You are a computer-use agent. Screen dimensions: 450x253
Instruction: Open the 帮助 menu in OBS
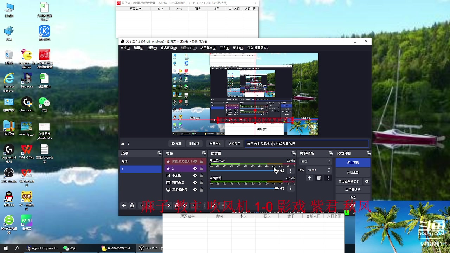tap(238, 48)
